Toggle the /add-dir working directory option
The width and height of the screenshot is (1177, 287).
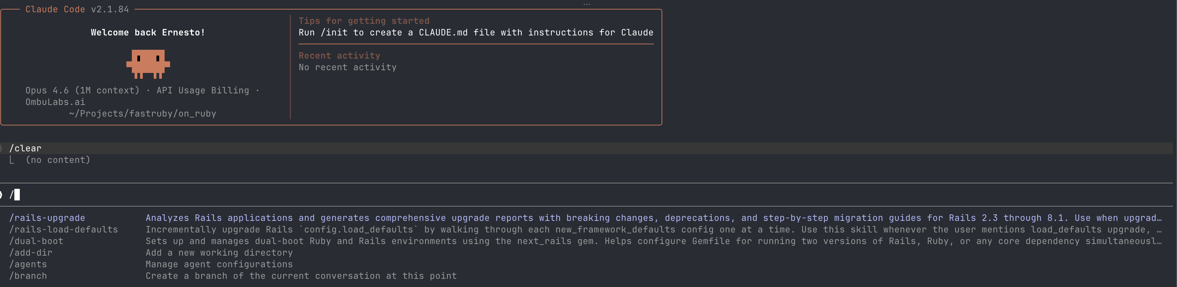click(x=30, y=252)
